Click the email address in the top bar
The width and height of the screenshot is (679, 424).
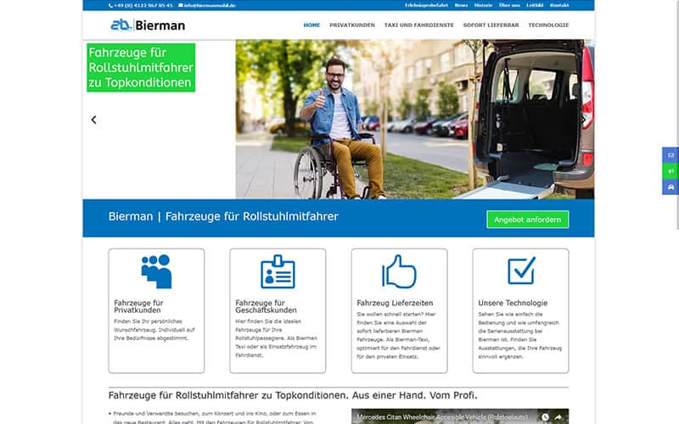[207, 5]
